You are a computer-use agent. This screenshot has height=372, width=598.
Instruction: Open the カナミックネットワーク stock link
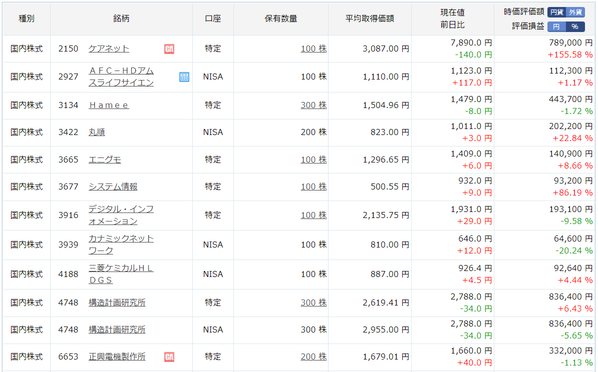click(x=121, y=244)
